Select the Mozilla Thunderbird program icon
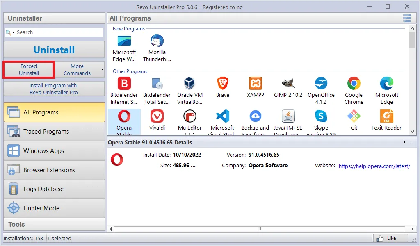The image size is (420, 246). (x=157, y=41)
